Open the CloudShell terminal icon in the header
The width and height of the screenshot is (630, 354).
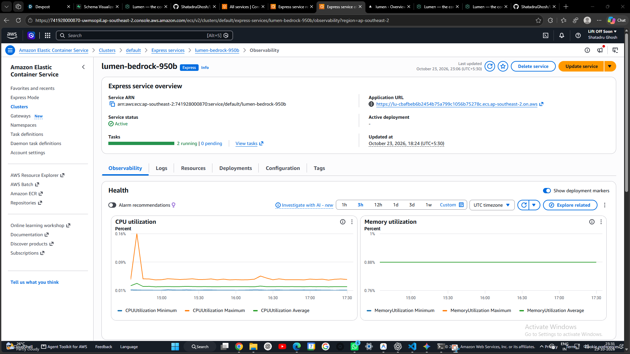pyautogui.click(x=546, y=35)
